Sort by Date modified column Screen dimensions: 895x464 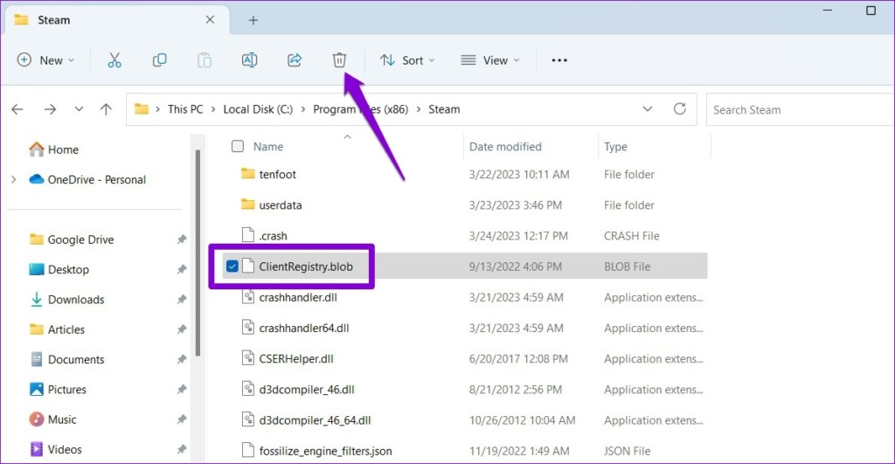click(505, 146)
